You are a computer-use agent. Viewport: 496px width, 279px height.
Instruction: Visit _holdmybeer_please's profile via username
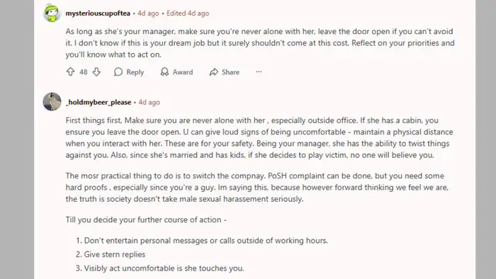98,102
